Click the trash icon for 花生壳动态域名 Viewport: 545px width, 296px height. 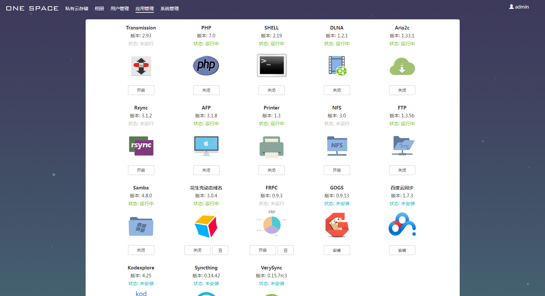220,250
